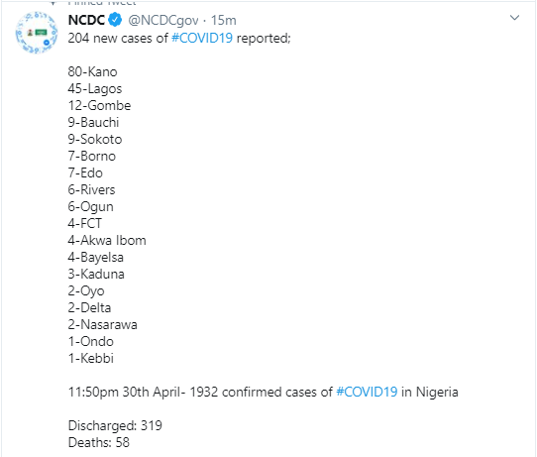Click the 12-Gombe line
The height and width of the screenshot is (457, 537).
pos(99,105)
